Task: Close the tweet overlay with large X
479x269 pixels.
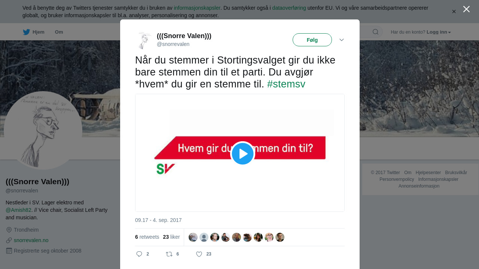Action: click(x=466, y=9)
